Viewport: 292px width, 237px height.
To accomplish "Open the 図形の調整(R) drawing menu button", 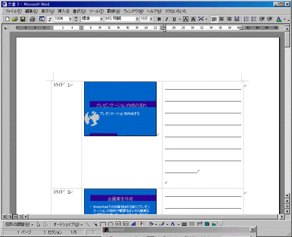I will [x=19, y=224].
